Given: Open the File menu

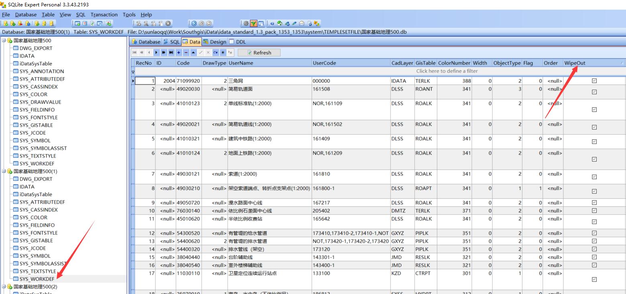Looking at the screenshot, I should (x=6, y=14).
